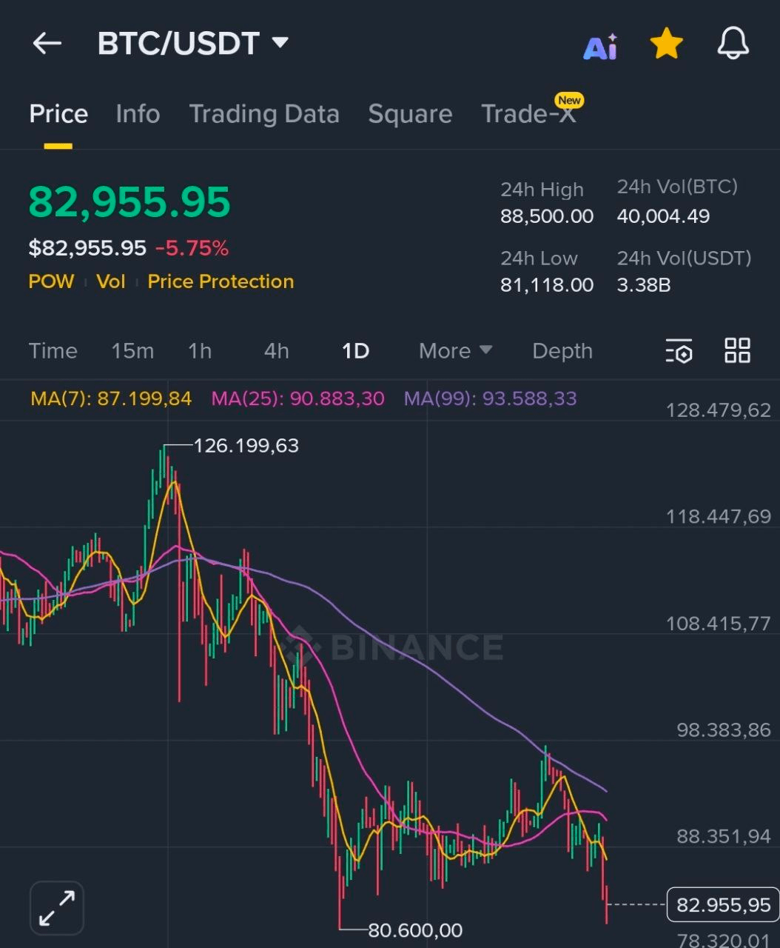Viewport: 780px width, 948px height.
Task: Go to the Square tab
Action: (x=410, y=114)
